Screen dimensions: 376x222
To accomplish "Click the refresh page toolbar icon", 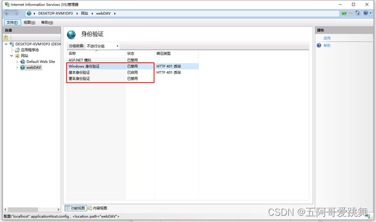I will 344,13.
